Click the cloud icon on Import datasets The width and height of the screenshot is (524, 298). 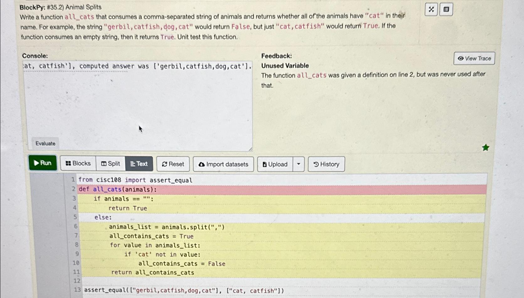pos(201,164)
